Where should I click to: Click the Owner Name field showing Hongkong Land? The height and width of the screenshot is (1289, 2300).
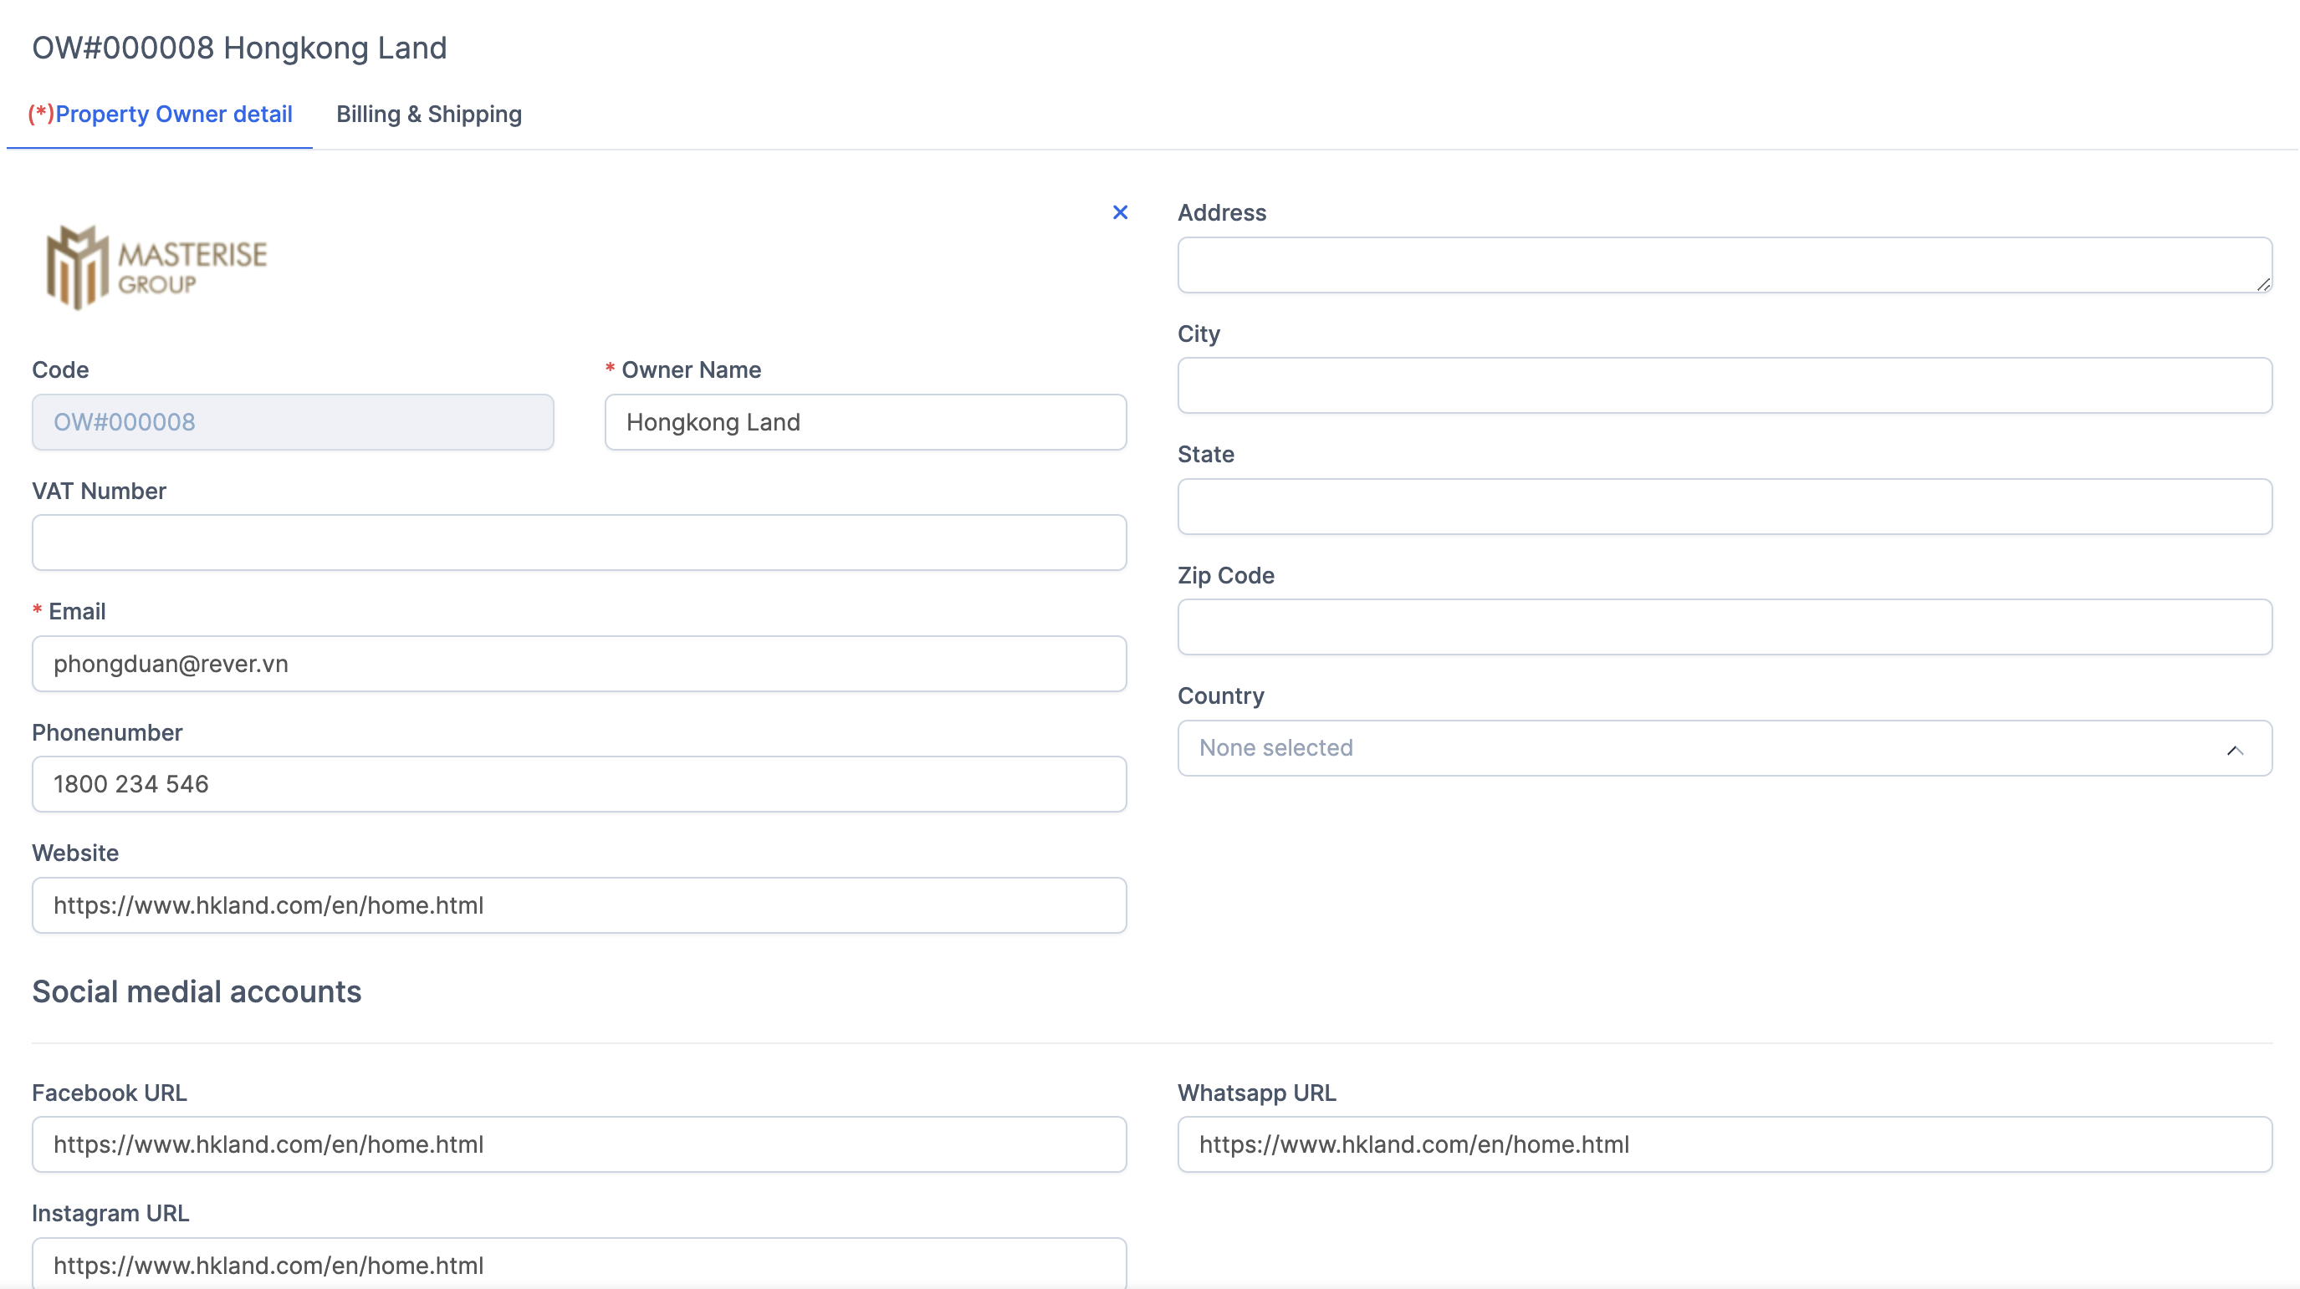[x=864, y=422]
